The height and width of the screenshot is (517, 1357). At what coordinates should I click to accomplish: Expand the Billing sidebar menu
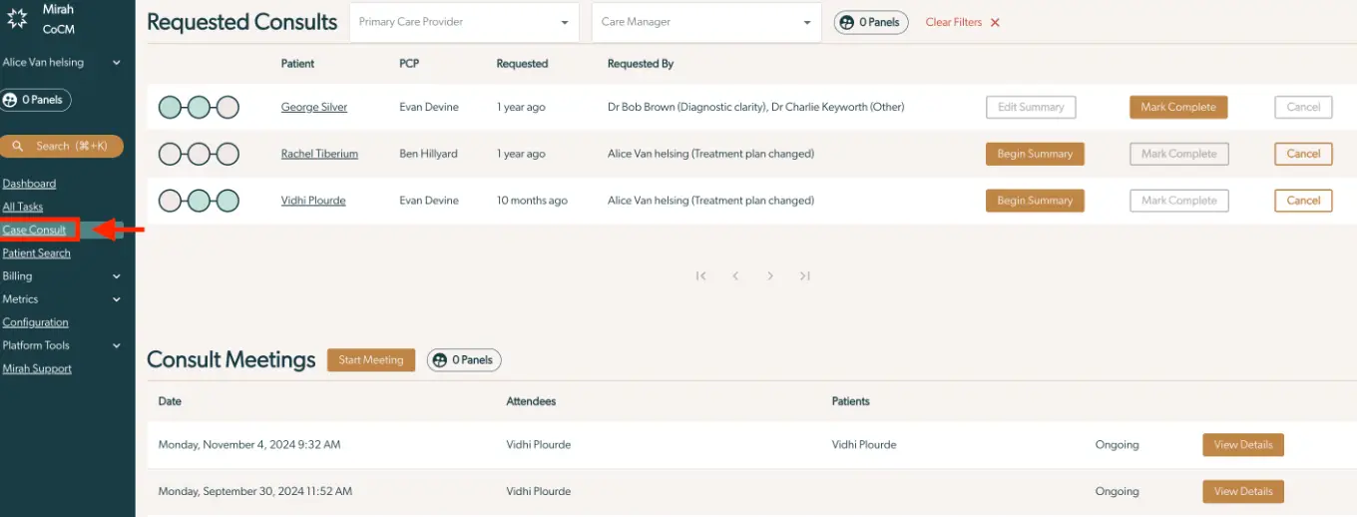tap(62, 276)
